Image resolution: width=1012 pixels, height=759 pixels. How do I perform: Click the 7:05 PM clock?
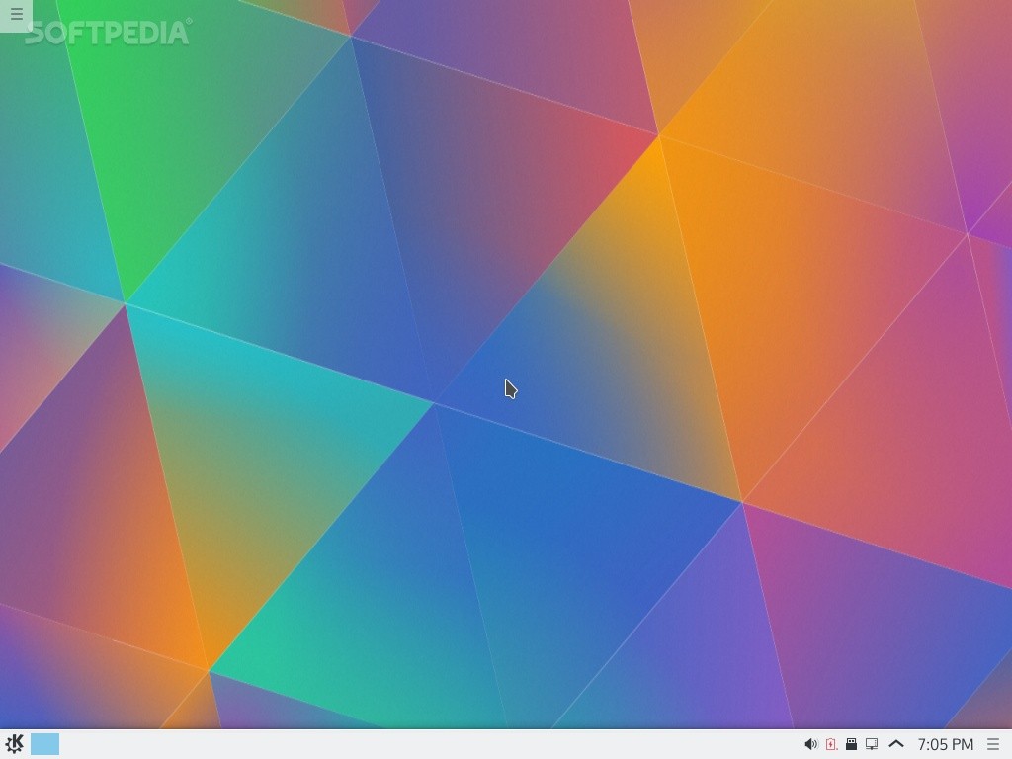[x=945, y=744]
